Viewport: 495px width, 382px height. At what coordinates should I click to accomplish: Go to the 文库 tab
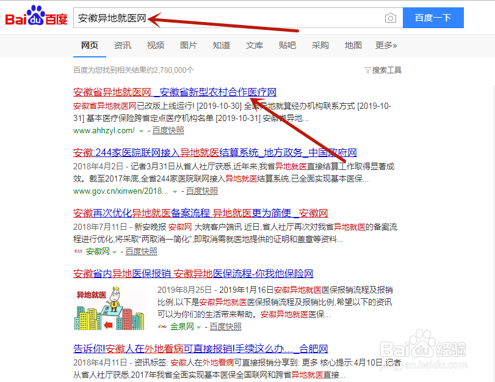(255, 45)
